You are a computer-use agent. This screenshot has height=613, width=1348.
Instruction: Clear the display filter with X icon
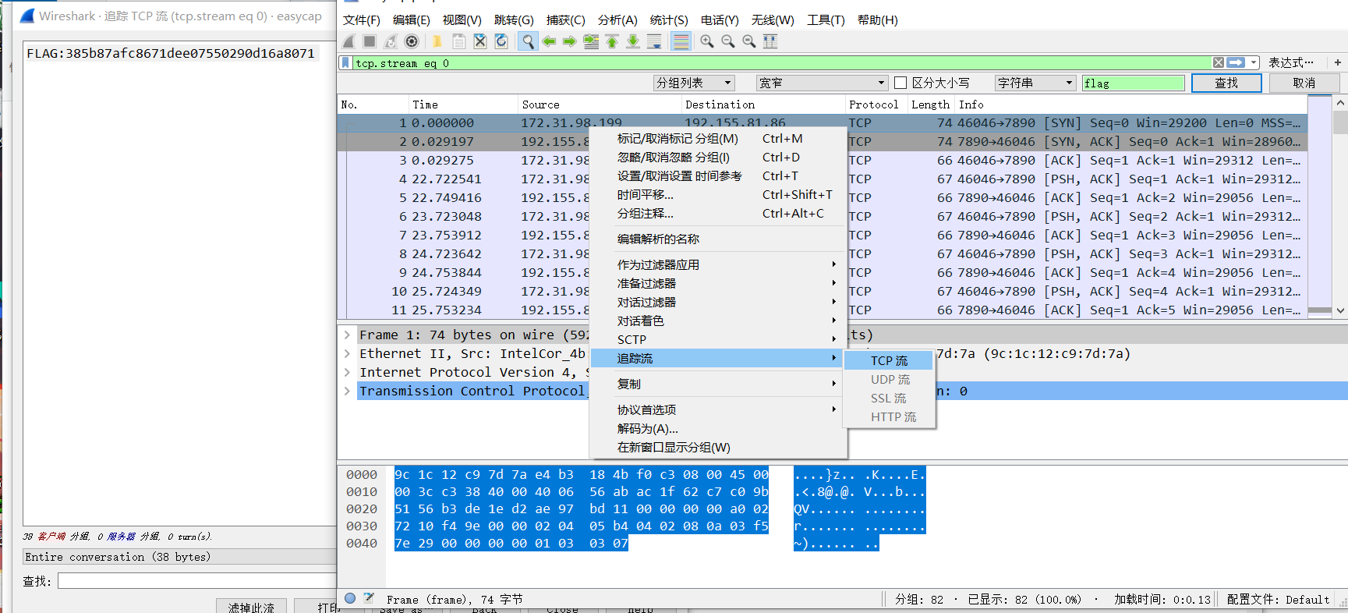point(1218,62)
